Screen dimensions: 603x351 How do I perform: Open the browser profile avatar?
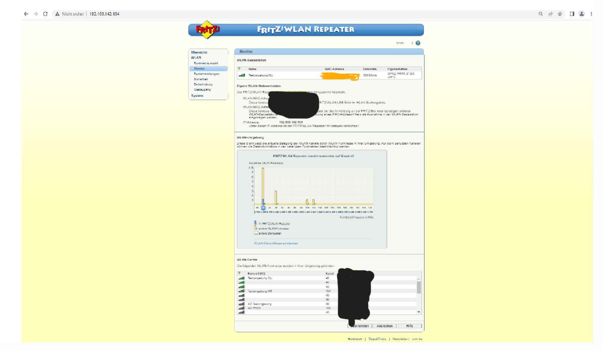coord(582,14)
